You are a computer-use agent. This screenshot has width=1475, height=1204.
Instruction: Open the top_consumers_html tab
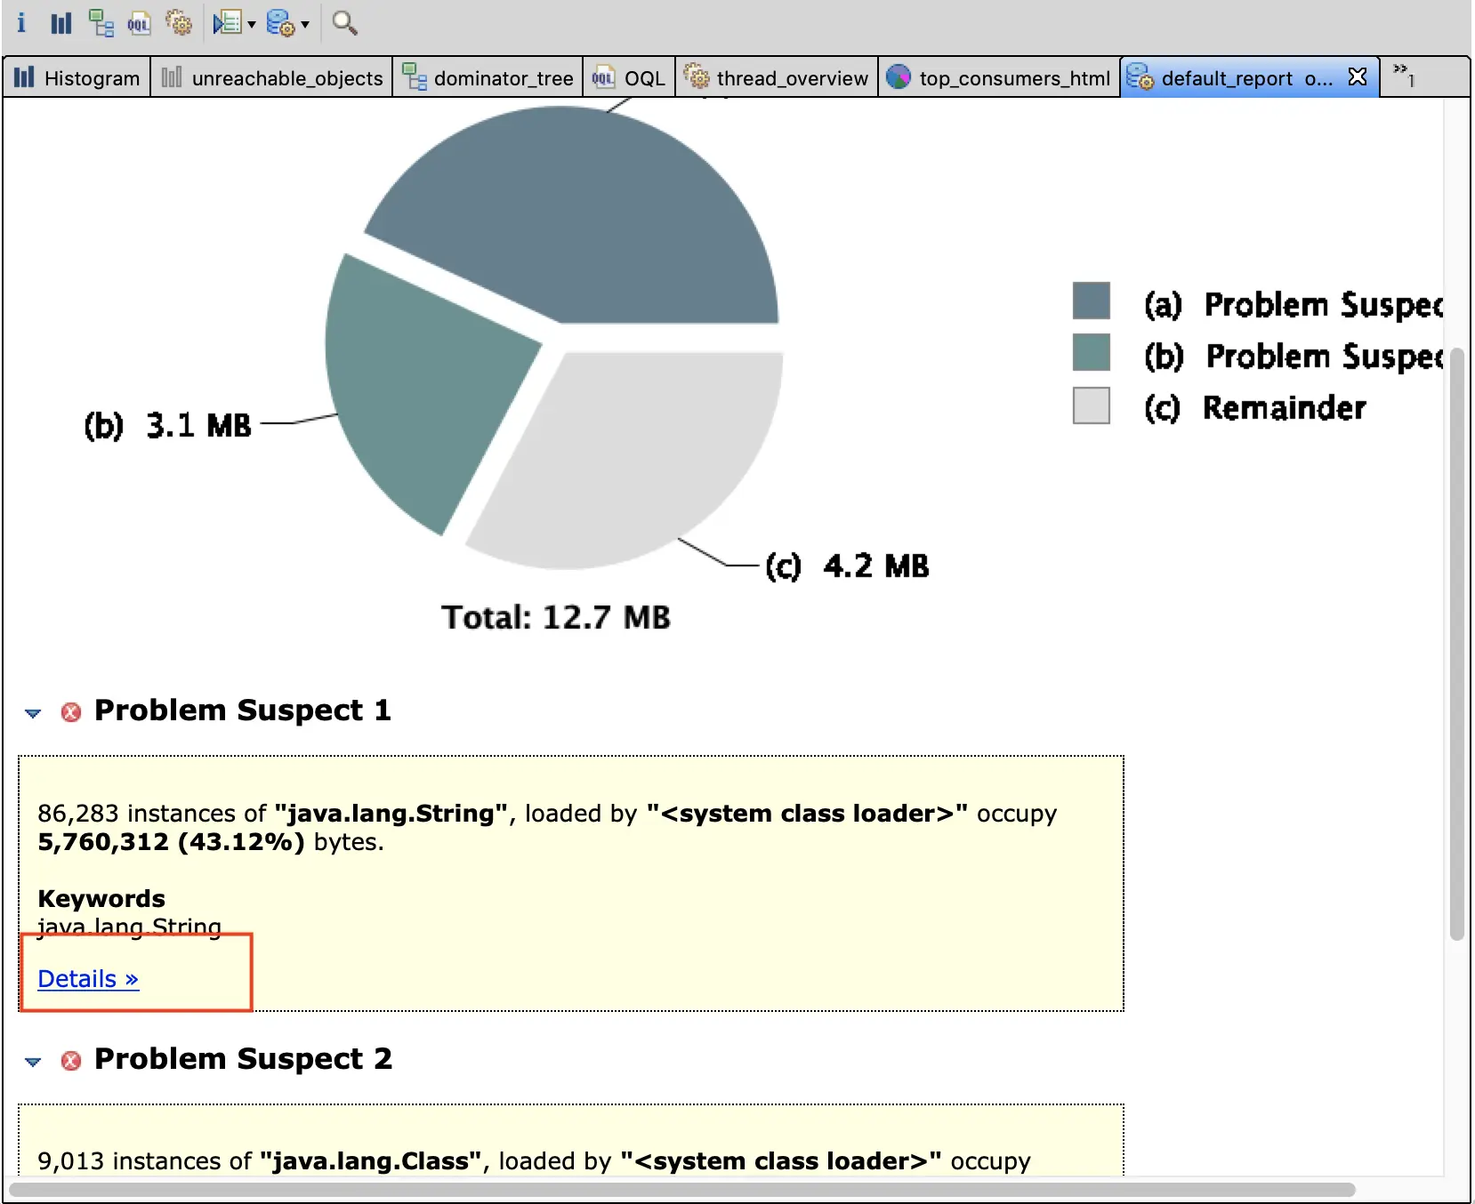click(999, 78)
